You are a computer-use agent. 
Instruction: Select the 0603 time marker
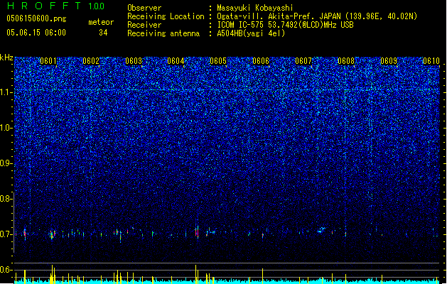(134, 61)
